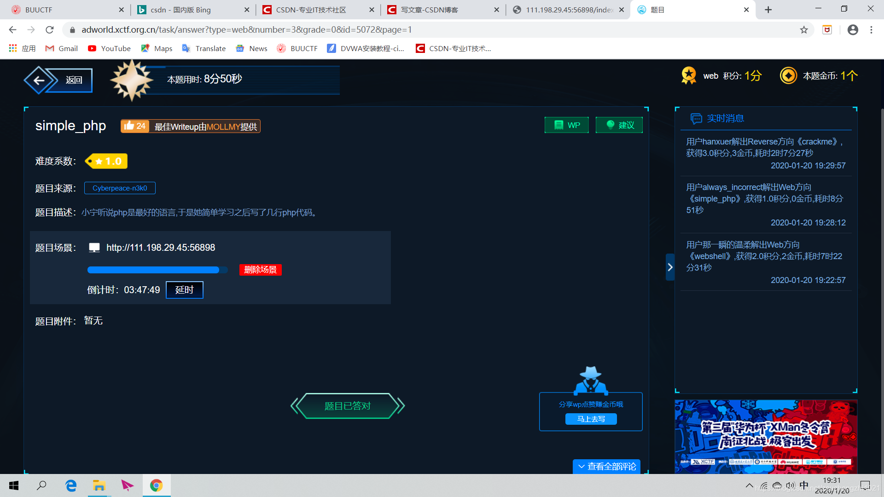Click the monitor icon beside scenario URL
The image size is (884, 497).
pyautogui.click(x=94, y=248)
